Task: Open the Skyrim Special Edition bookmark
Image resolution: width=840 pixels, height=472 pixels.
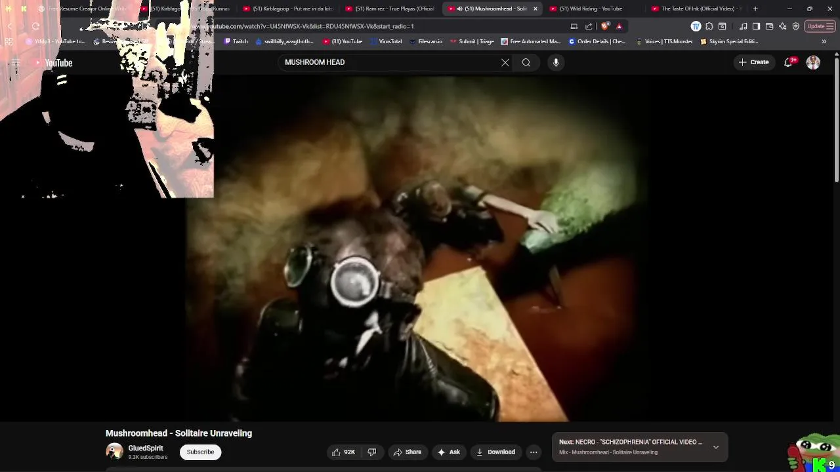Action: click(x=729, y=41)
